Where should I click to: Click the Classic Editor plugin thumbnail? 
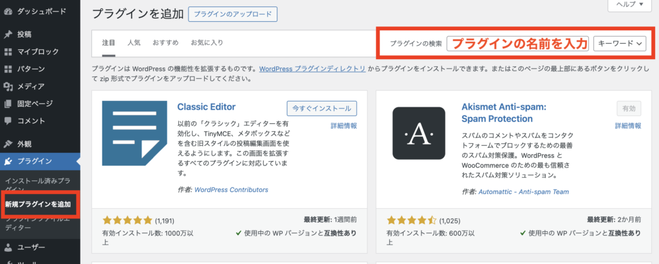[135, 134]
